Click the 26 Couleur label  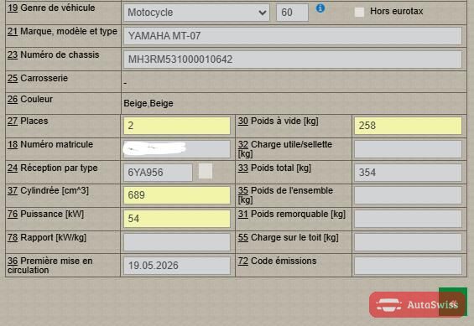[x=30, y=100]
